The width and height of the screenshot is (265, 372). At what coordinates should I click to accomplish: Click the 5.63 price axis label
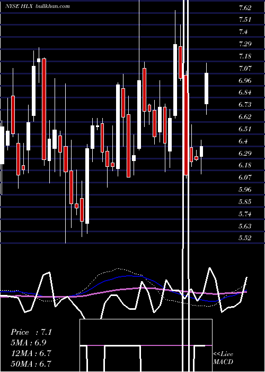(245, 226)
